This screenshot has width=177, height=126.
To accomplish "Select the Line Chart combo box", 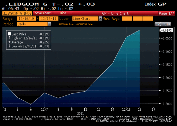I will pyautogui.click(x=85, y=19).
